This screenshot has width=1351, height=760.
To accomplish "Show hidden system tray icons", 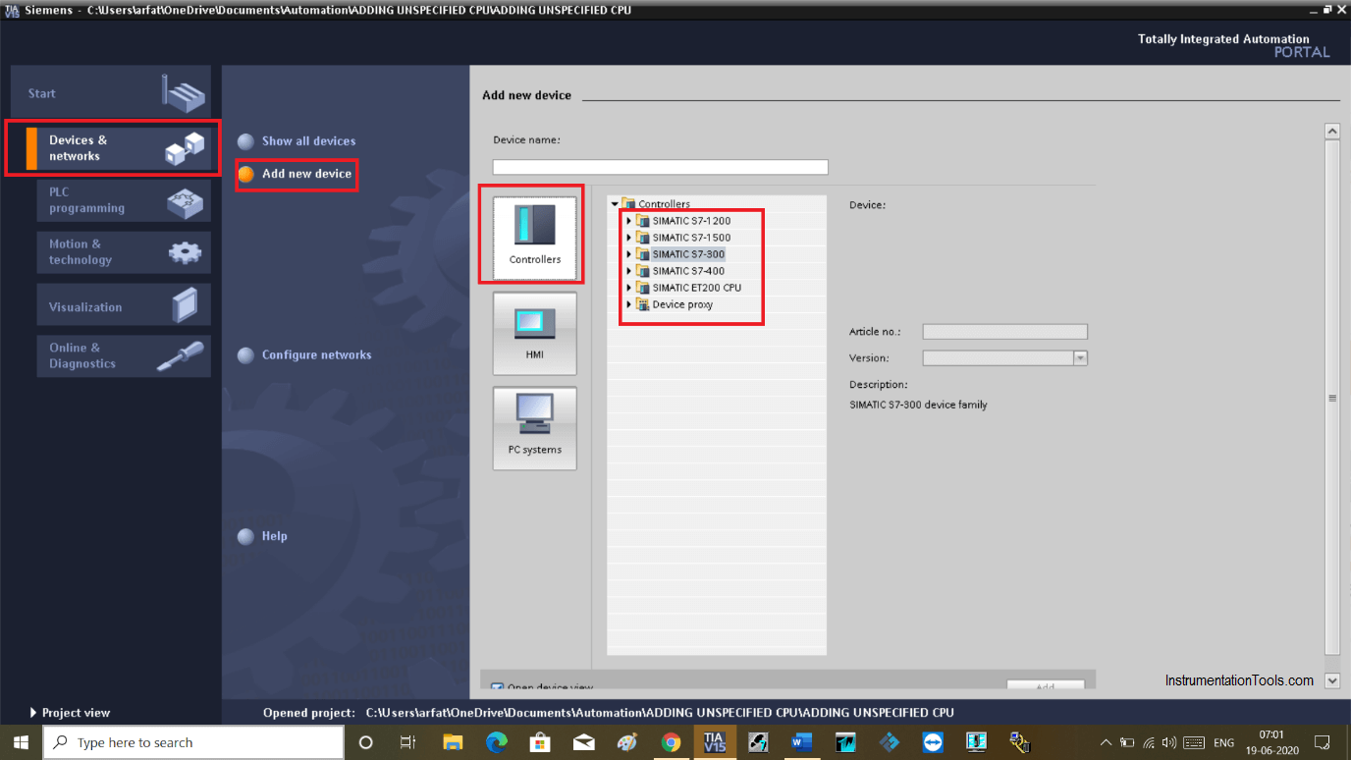I will (x=1106, y=742).
